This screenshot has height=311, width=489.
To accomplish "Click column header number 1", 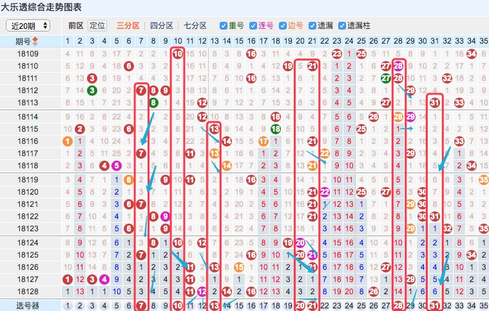I will (68, 41).
